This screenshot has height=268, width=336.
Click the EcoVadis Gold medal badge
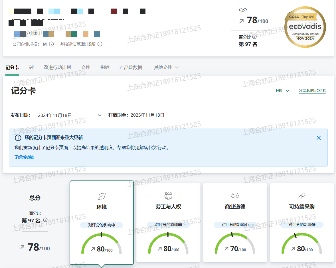coord(305,27)
